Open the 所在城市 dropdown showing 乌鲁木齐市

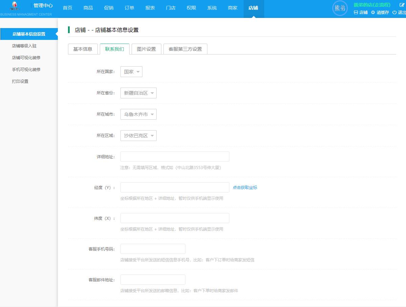[138, 114]
